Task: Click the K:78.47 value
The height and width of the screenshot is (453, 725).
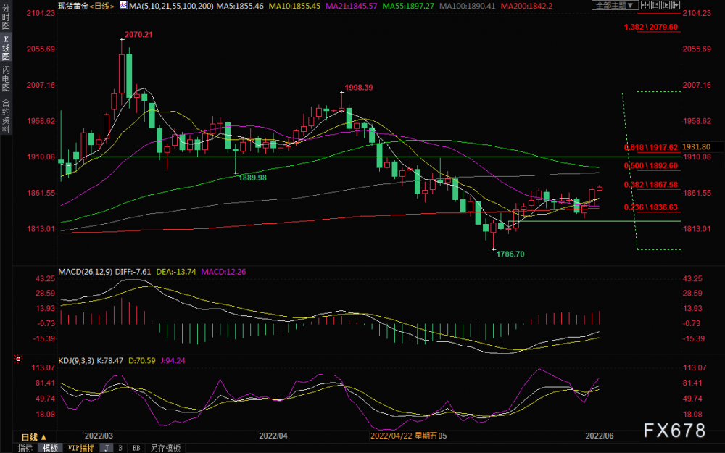Action: click(110, 360)
